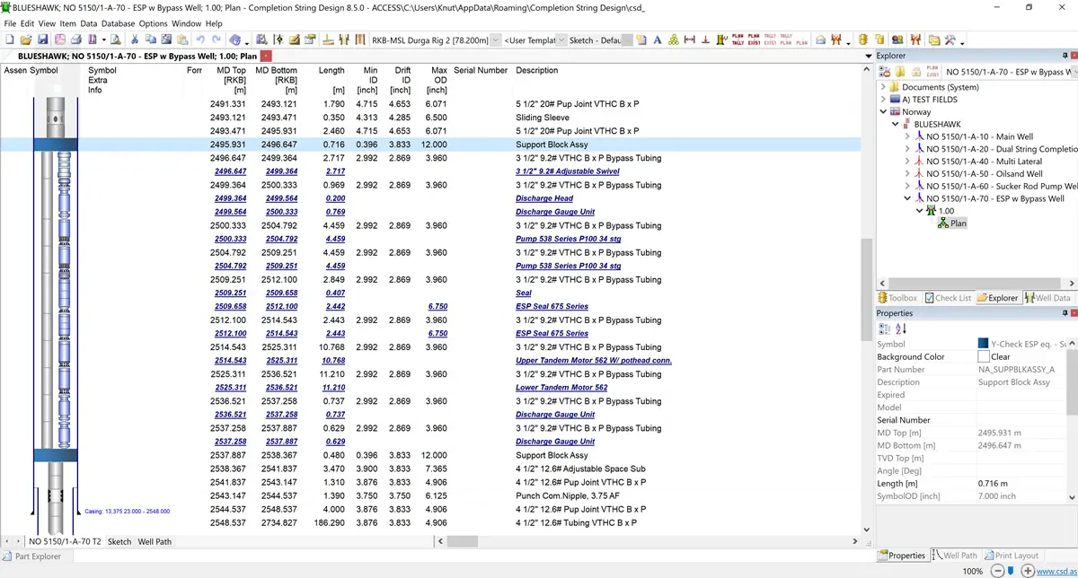Open the Check List panel tab

[948, 298]
